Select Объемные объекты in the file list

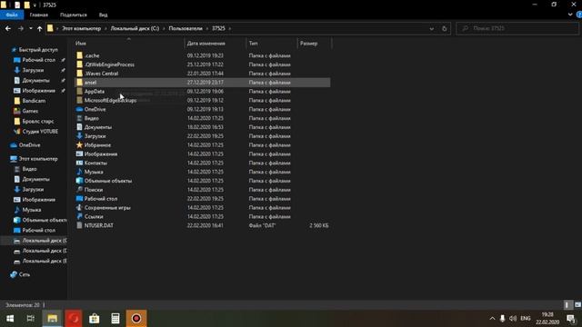(x=107, y=181)
